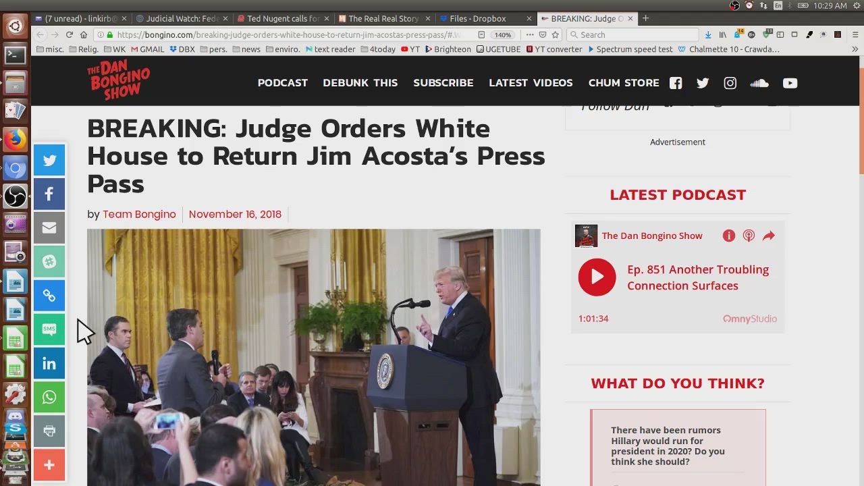Click the Firefox search input field
The image size is (864, 486).
click(634, 34)
